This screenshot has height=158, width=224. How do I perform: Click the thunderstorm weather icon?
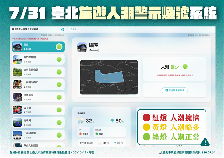[x=81, y=121]
